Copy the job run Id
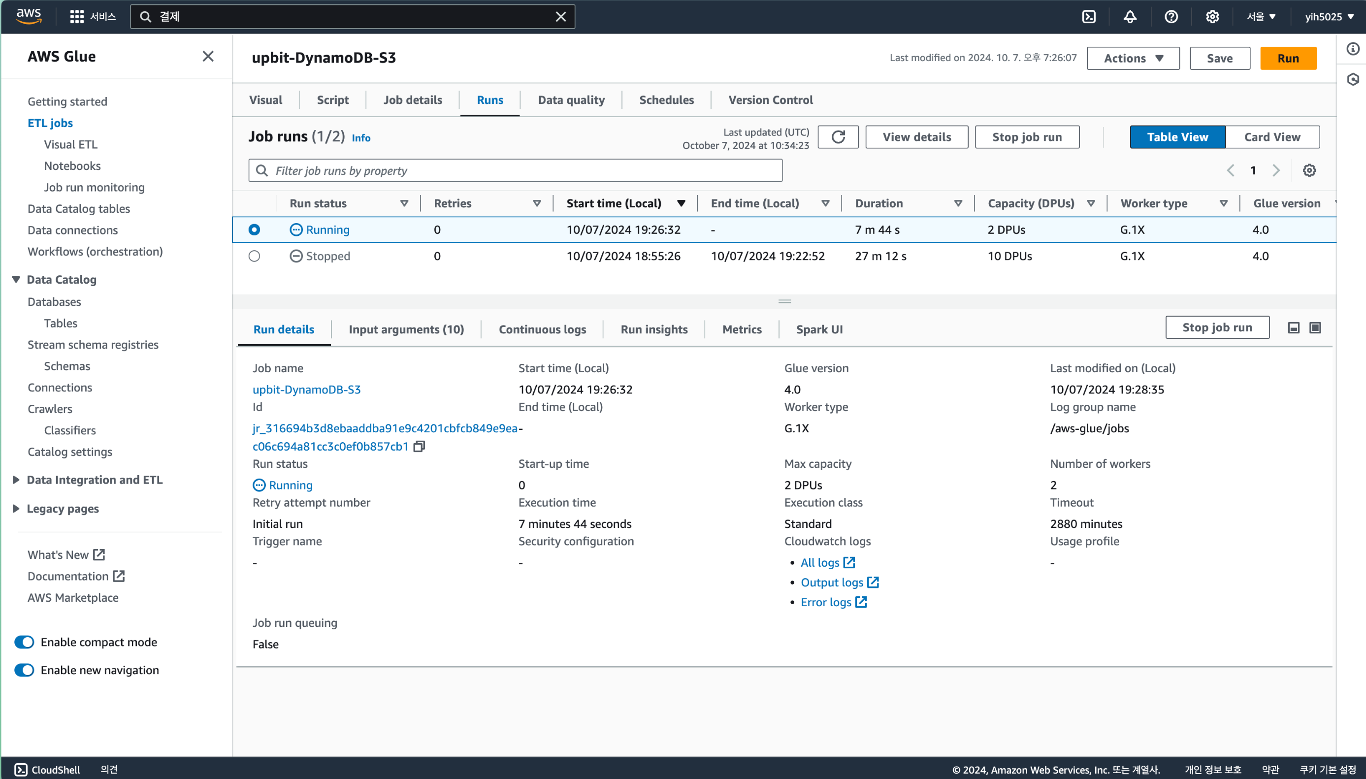Viewport: 1366px width, 779px height. point(419,446)
